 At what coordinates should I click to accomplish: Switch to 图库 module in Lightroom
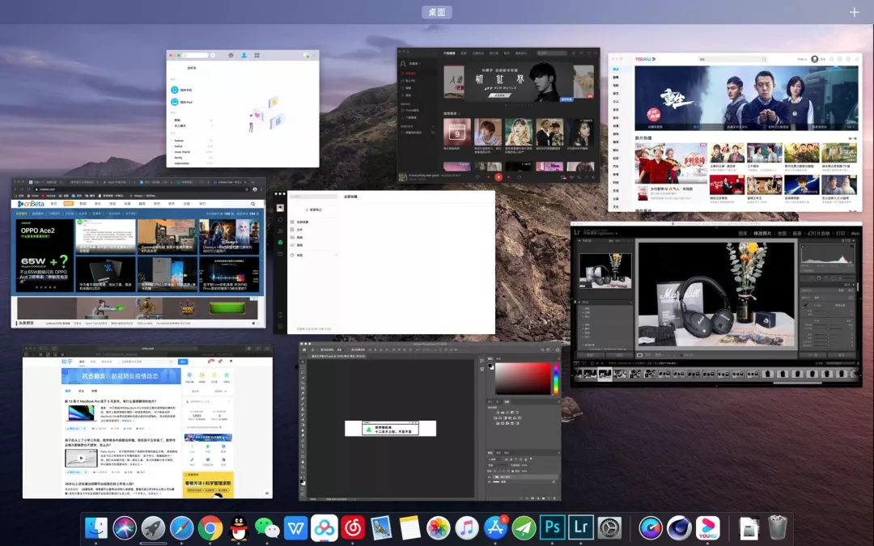pos(742,234)
